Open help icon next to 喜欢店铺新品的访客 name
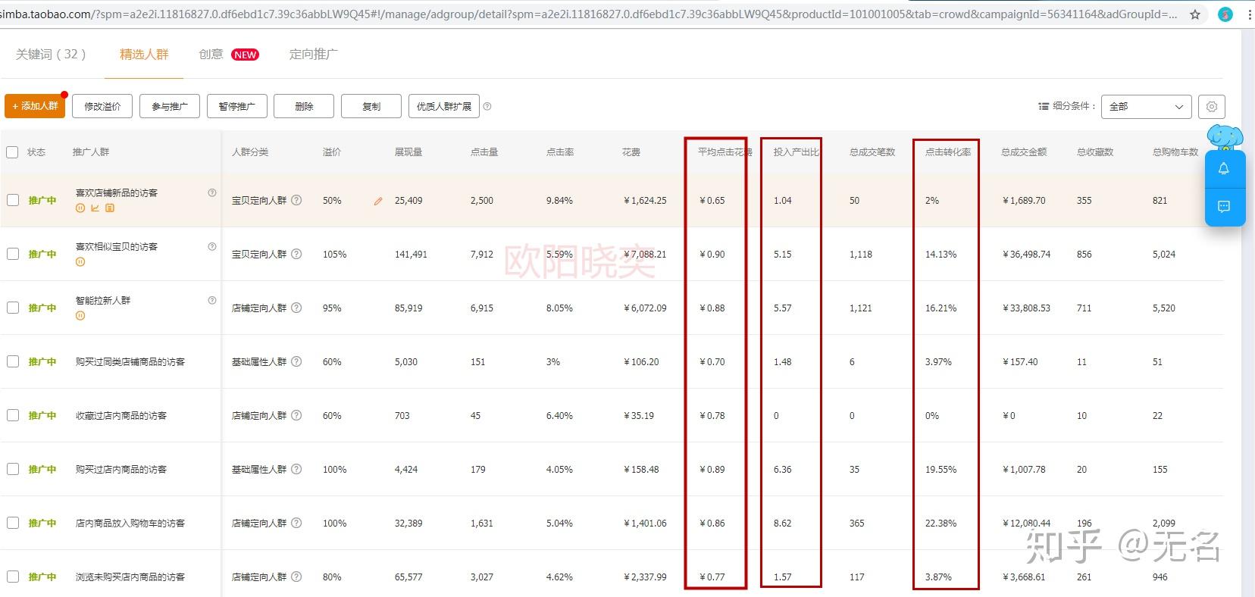 [x=212, y=192]
